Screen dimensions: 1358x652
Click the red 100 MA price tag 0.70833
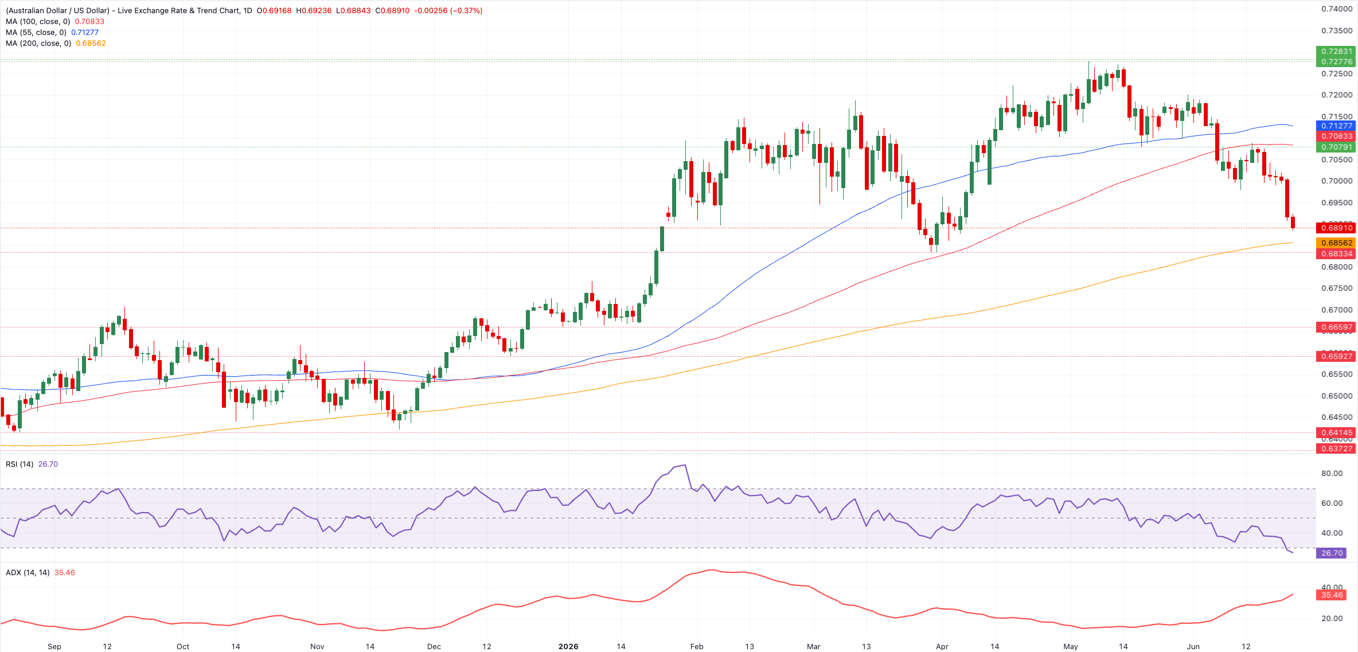[1336, 136]
